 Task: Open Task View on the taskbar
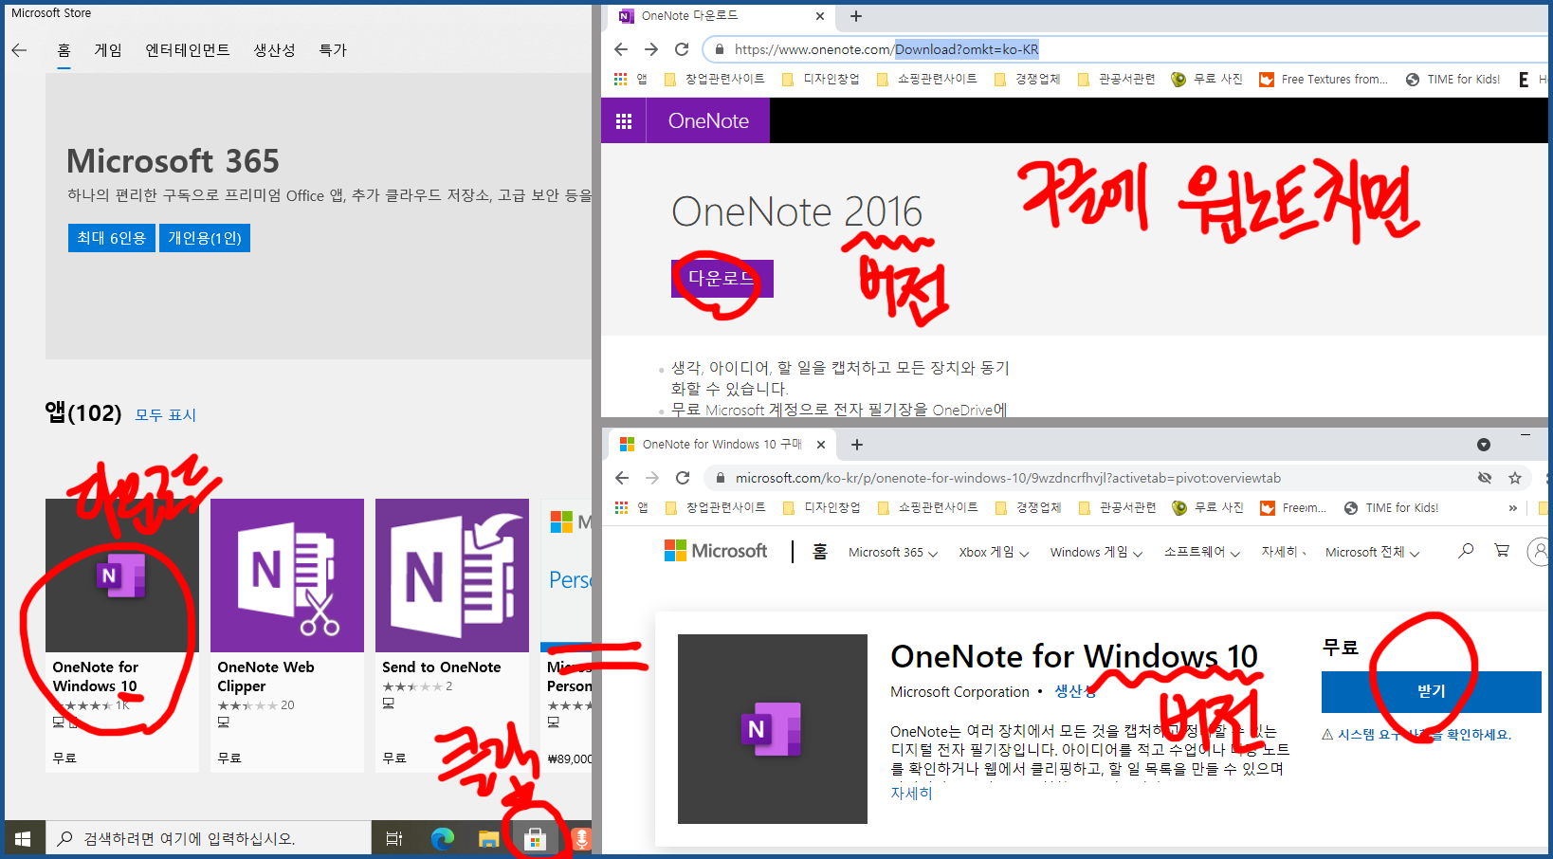[394, 839]
